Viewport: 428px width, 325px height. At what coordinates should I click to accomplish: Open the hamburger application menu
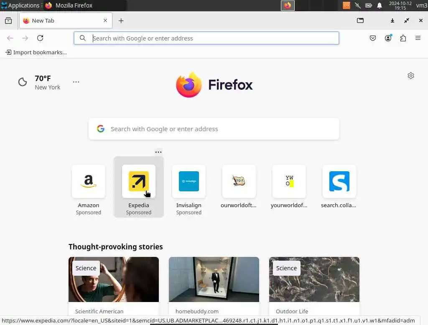point(418,38)
